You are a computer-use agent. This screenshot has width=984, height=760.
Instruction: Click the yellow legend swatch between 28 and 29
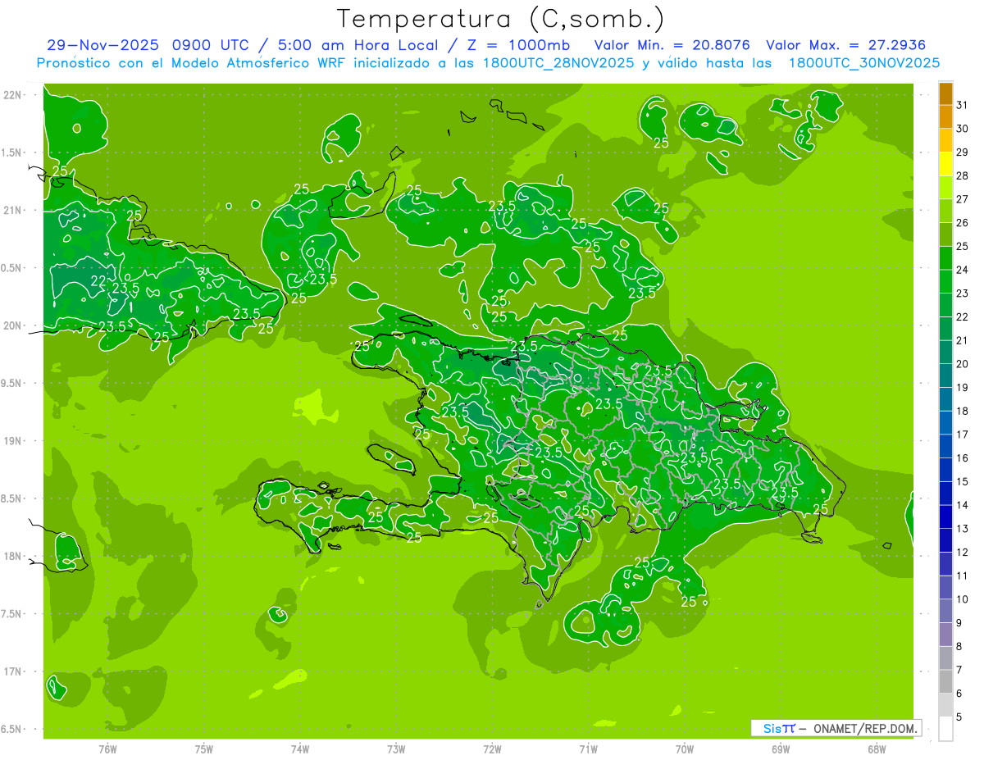click(x=945, y=164)
